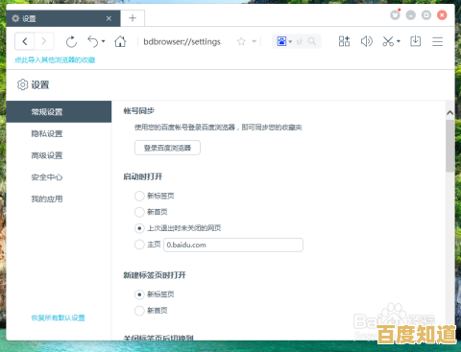Screen dimensions: 461x352
Task: Open the apps grid plus icon
Action: (344, 41)
